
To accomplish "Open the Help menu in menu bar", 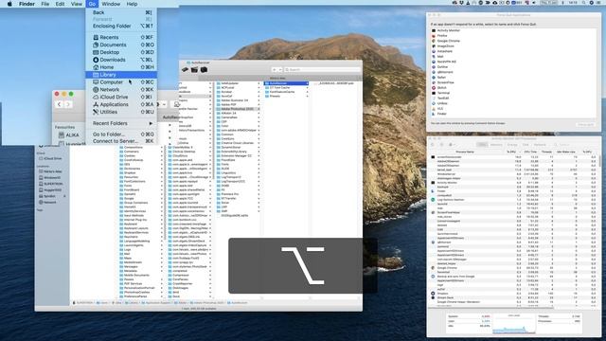I will pos(132,4).
